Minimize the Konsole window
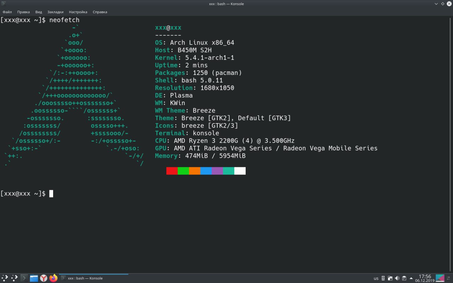The width and height of the screenshot is (453, 283). point(436,4)
